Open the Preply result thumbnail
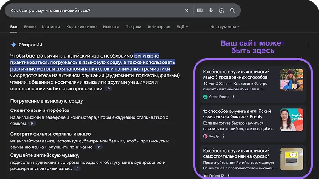 292,120
